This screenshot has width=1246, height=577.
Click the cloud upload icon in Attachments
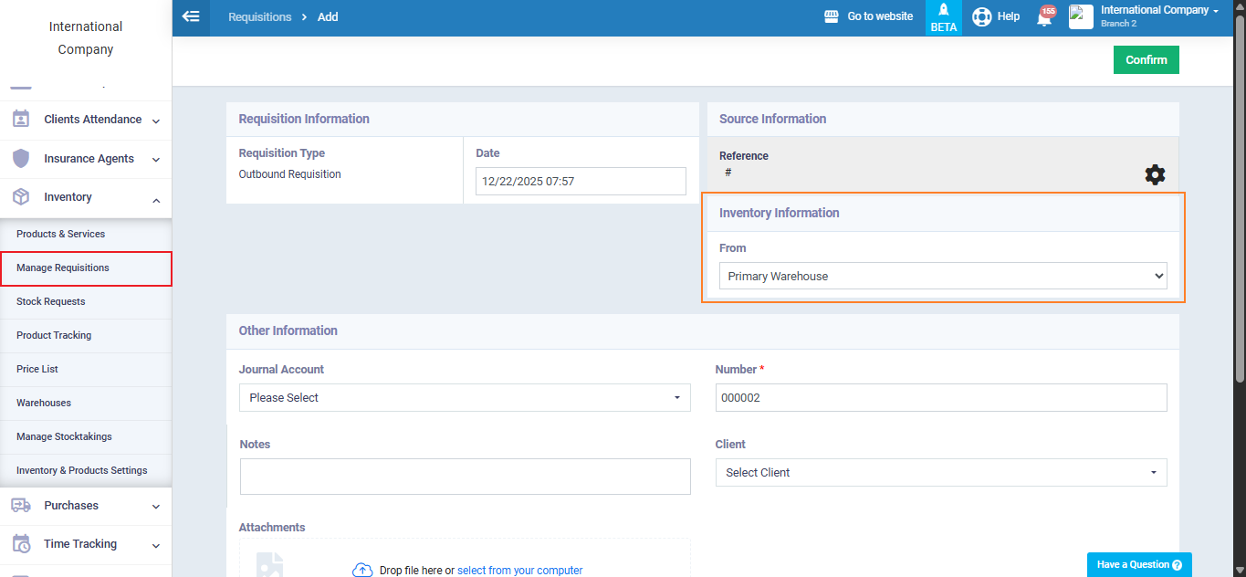pyautogui.click(x=362, y=570)
